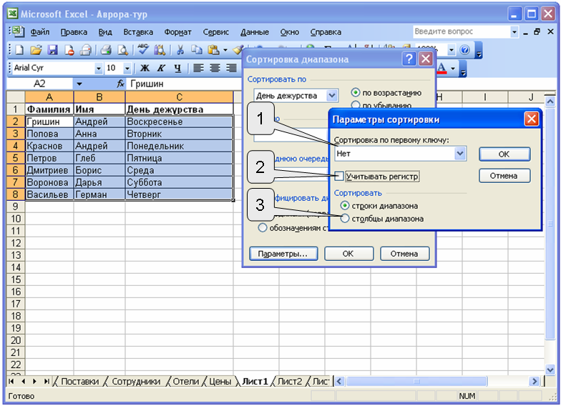The width and height of the screenshot is (561, 406).
Task: Expand the День дежурства sort-by dropdown
Action: click(x=331, y=95)
